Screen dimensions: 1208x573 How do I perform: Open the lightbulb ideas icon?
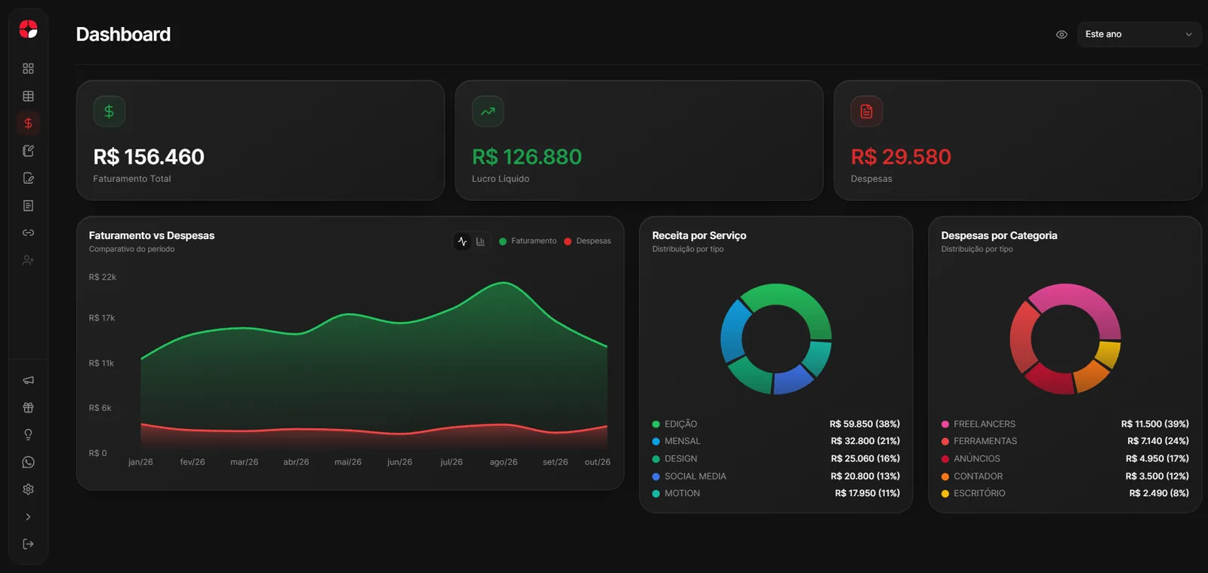point(28,434)
